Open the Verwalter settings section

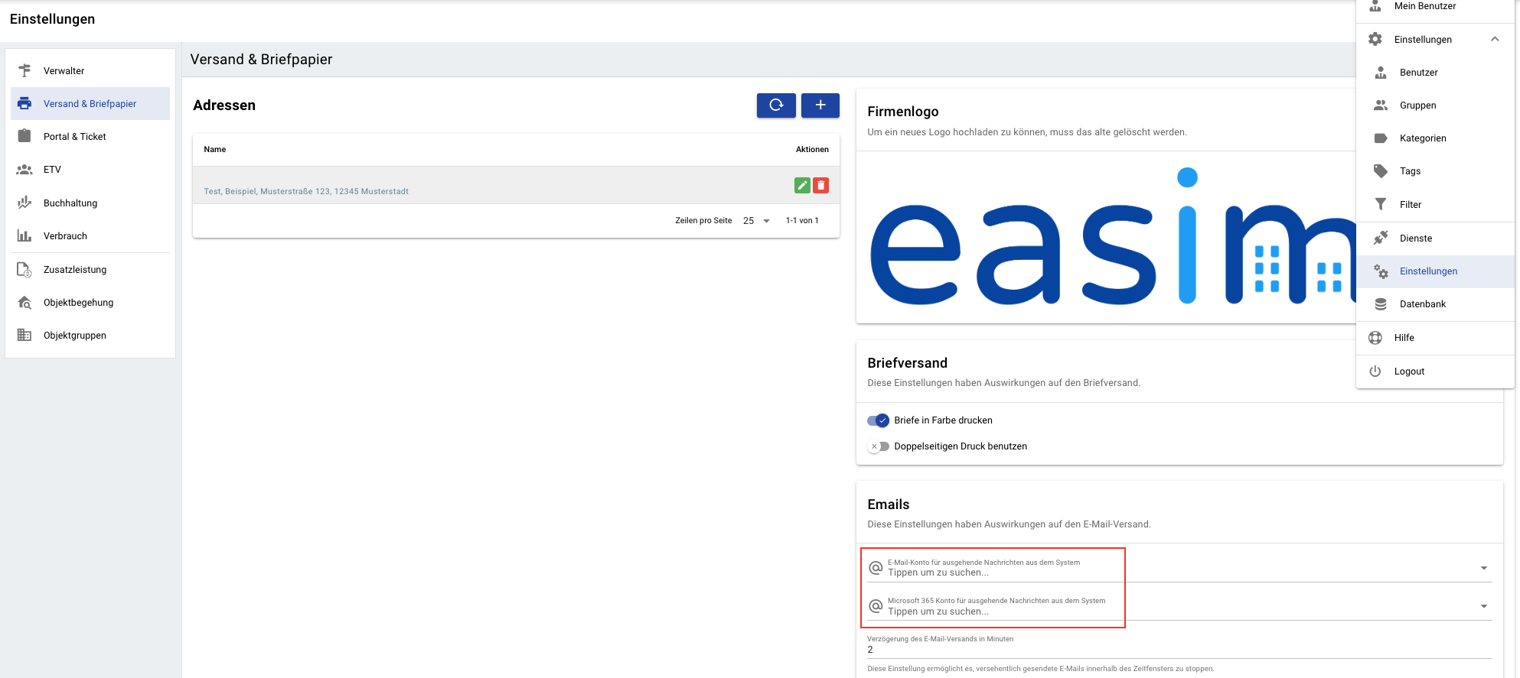(x=90, y=70)
